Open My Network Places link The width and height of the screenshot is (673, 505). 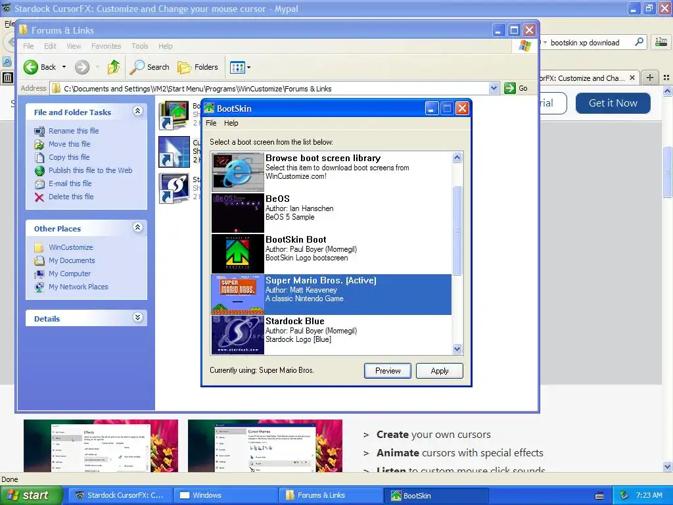[78, 287]
